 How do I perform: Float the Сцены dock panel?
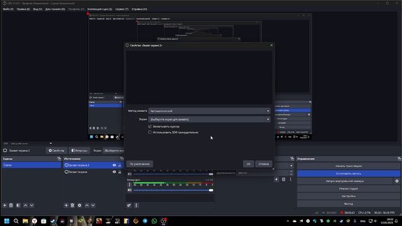point(59,159)
